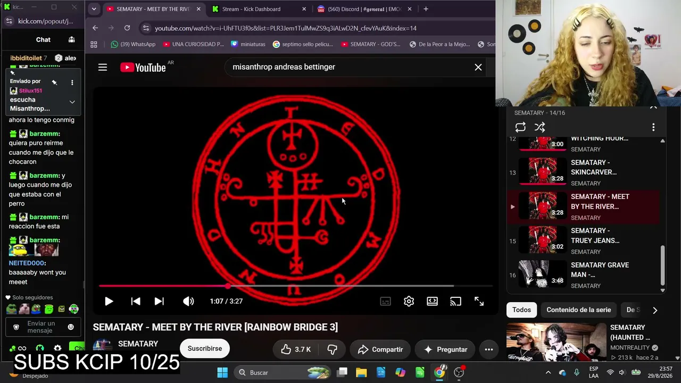The height and width of the screenshot is (383, 681).
Task: Switch to the Discord #general tab
Action: pyautogui.click(x=365, y=9)
